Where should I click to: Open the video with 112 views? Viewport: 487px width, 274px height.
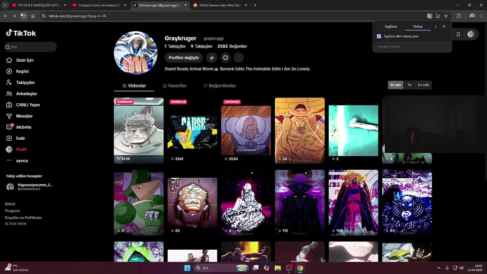click(300, 202)
